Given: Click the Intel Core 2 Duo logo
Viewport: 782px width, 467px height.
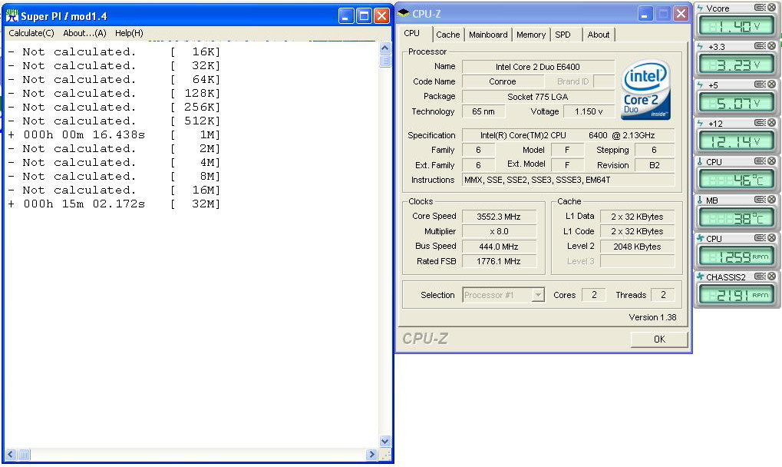Looking at the screenshot, I should 646,90.
